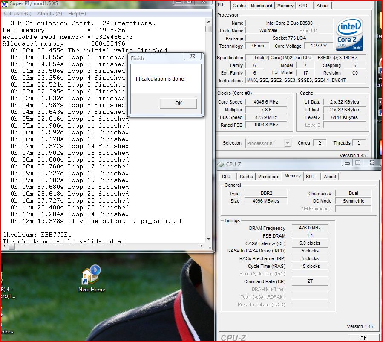383x342 pixels.
Task: Click the Core Voltage 1.272 V value
Action: point(318,46)
